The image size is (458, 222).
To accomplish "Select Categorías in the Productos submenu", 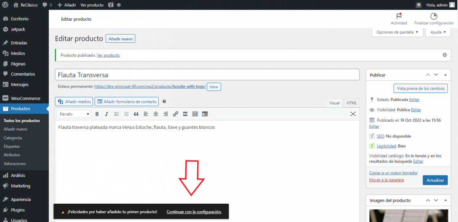I will pos(13,138).
